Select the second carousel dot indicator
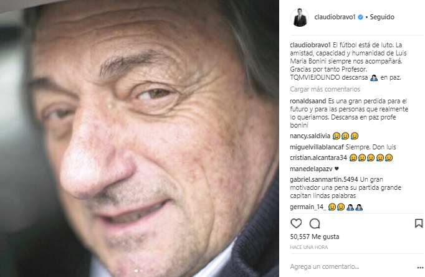This screenshot has height=277, width=425. tap(141, 271)
